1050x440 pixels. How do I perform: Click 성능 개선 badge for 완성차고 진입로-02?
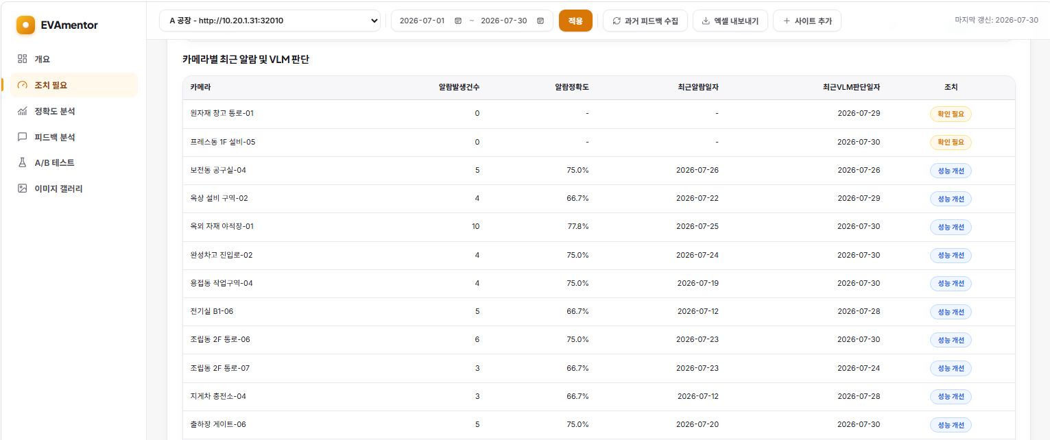[951, 255]
